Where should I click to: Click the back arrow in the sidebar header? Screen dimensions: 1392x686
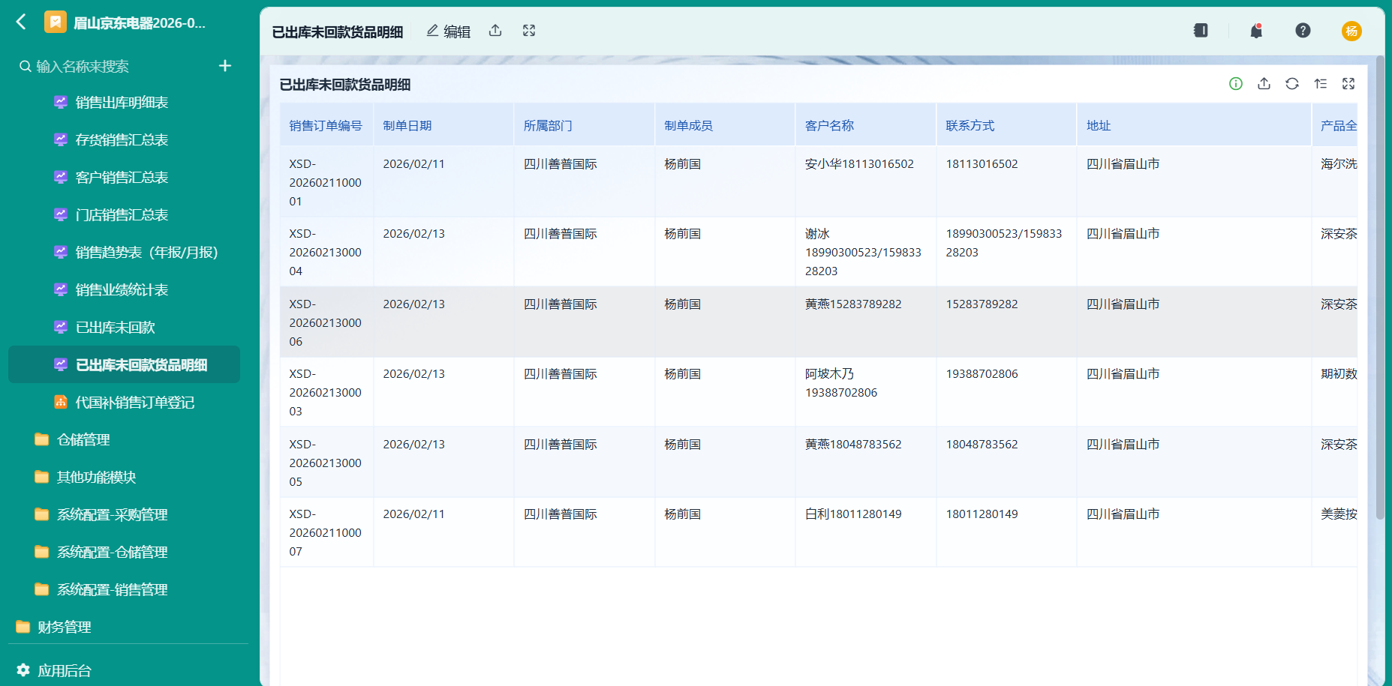tap(21, 22)
